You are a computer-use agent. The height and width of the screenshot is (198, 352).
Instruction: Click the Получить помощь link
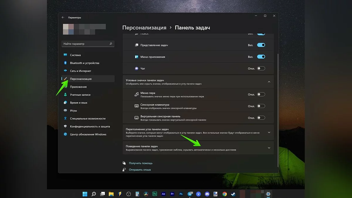coord(141,163)
